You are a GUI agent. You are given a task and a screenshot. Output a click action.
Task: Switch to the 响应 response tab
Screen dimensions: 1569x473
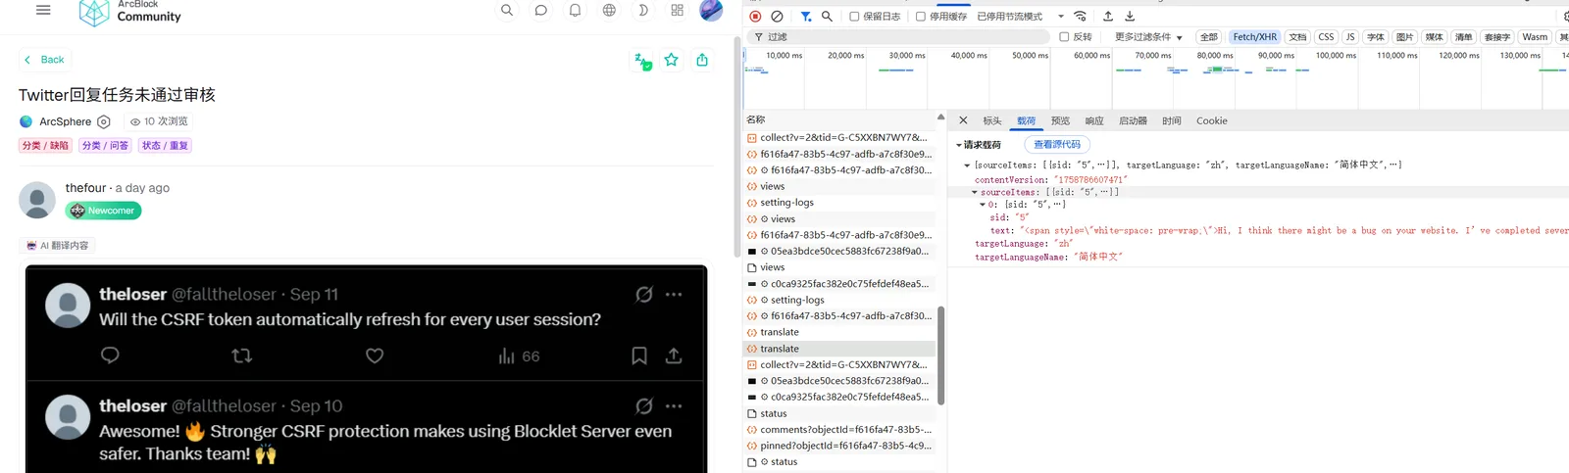click(1094, 121)
